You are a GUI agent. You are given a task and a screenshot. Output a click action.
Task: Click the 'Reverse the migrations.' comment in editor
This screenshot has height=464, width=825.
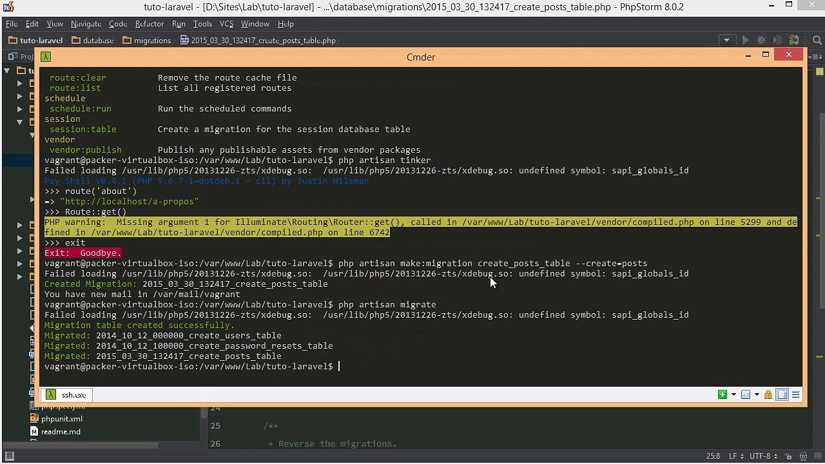[338, 444]
